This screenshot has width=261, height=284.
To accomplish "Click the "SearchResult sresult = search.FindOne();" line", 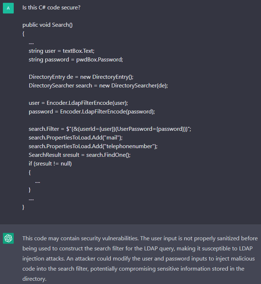I will [80, 155].
